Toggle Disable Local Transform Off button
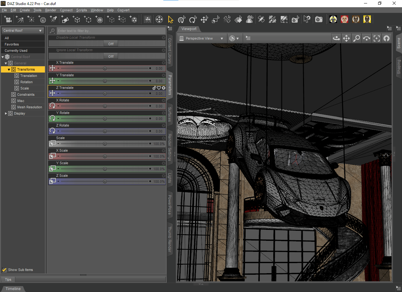 (x=111, y=44)
